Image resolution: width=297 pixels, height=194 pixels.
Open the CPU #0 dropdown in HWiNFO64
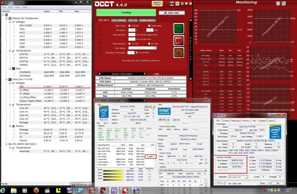150,107
